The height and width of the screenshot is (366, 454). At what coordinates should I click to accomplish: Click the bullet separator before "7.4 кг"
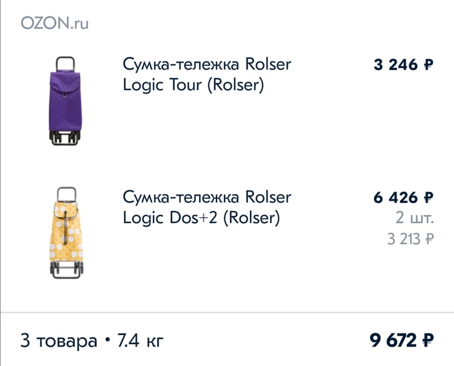pos(107,341)
